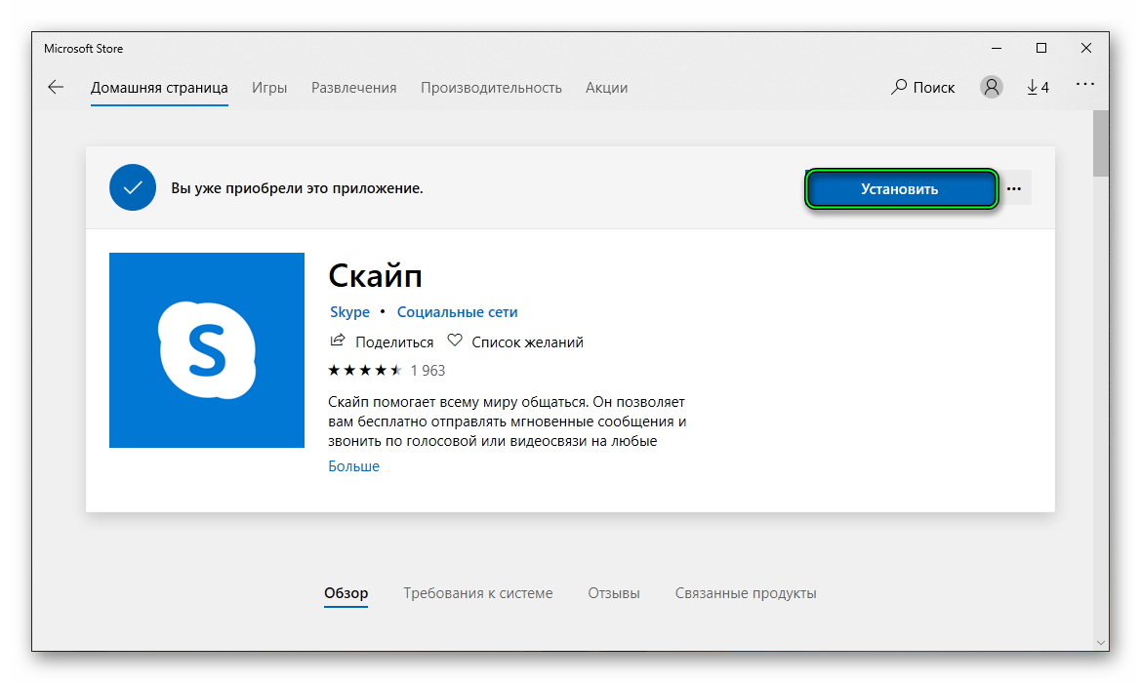Select the Отзывы section tab

[x=614, y=593]
